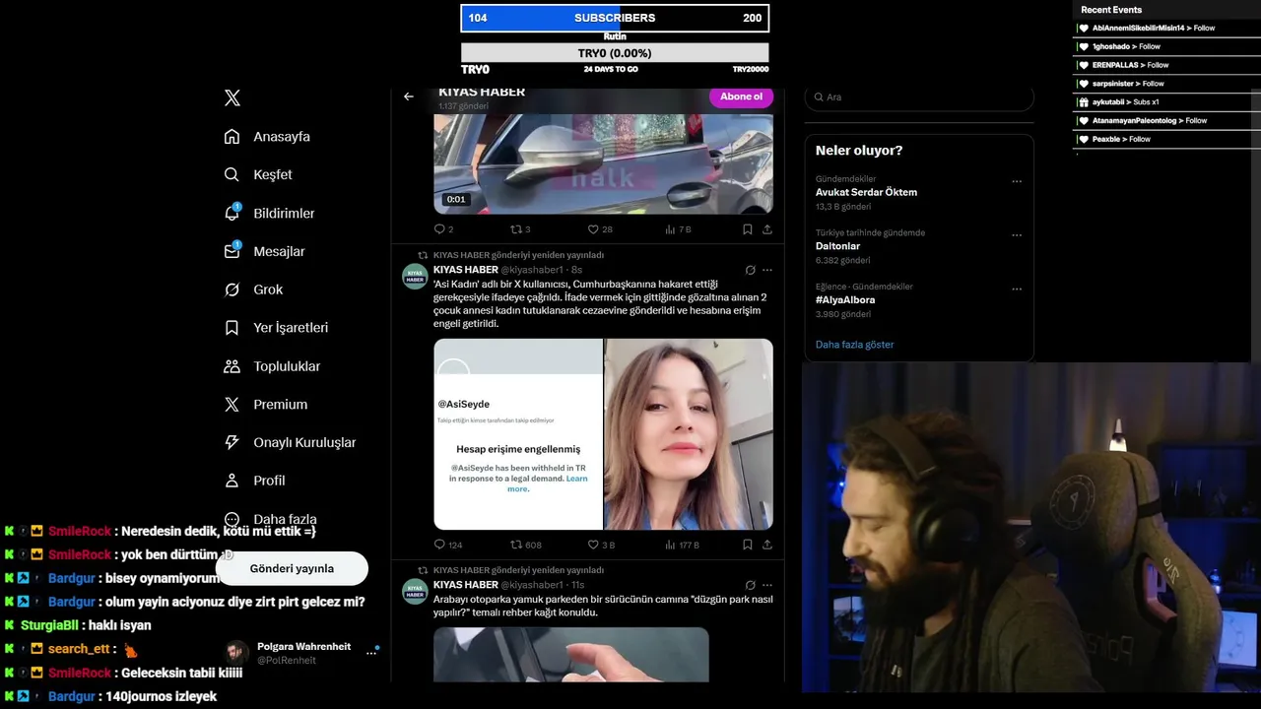Open Topluluklar communities

[x=272, y=365]
